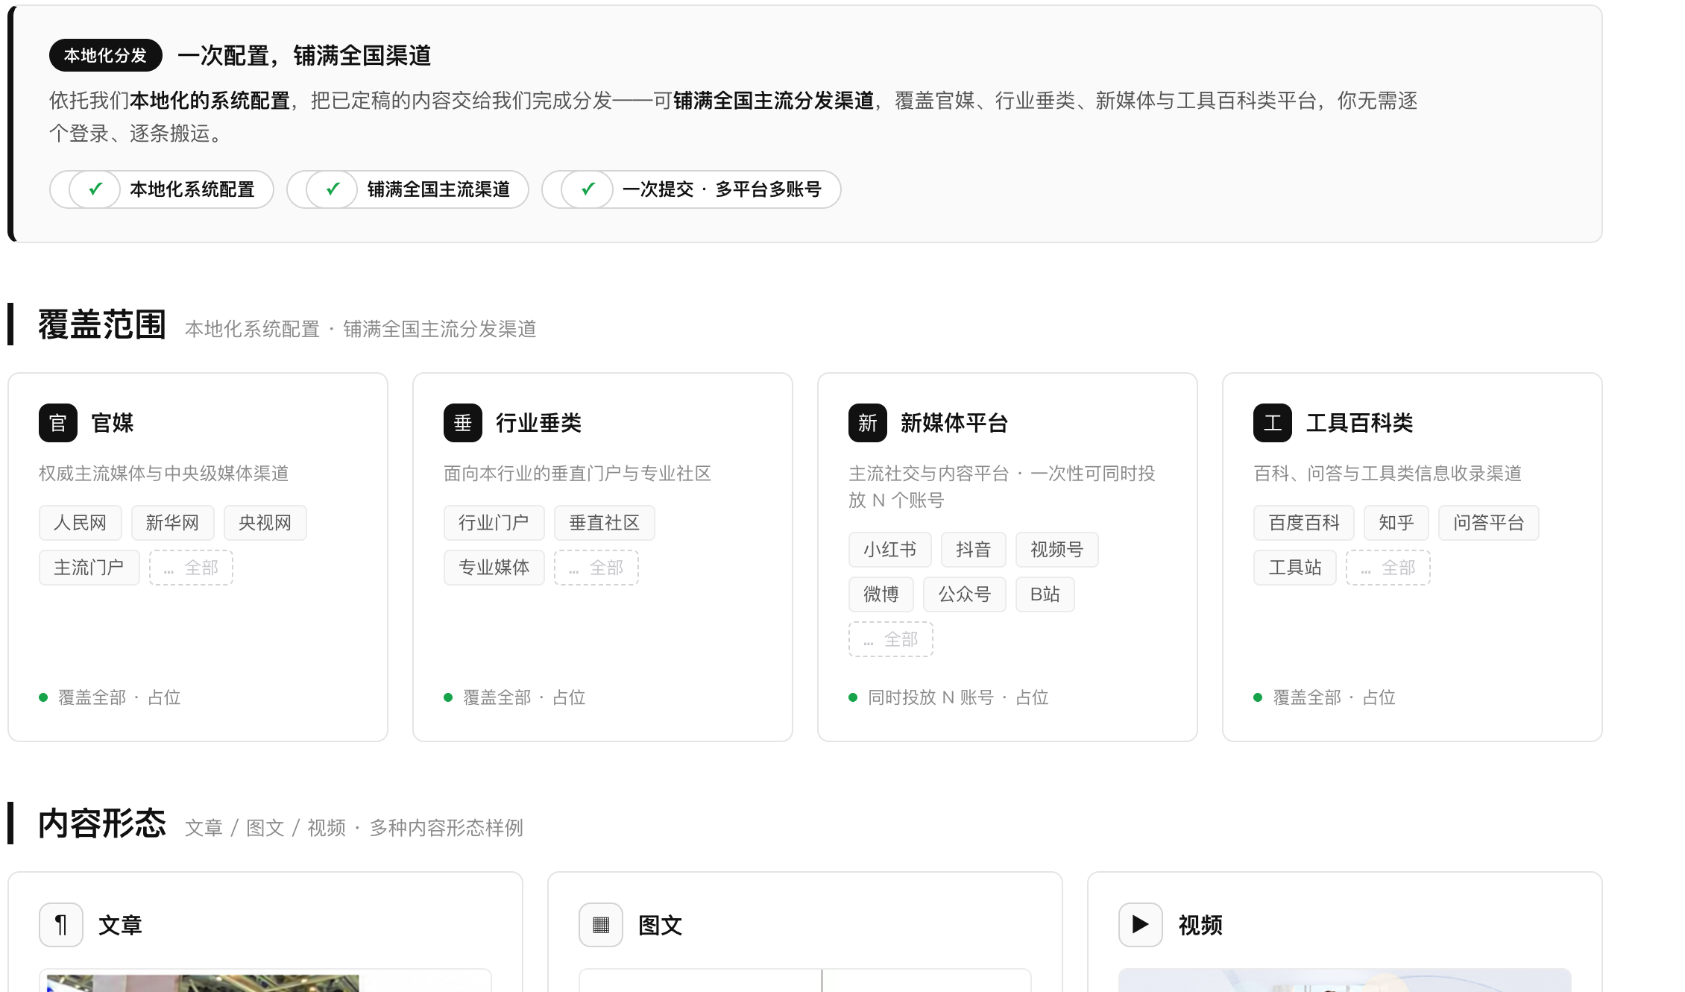Select the 视频号 tag

click(1057, 550)
